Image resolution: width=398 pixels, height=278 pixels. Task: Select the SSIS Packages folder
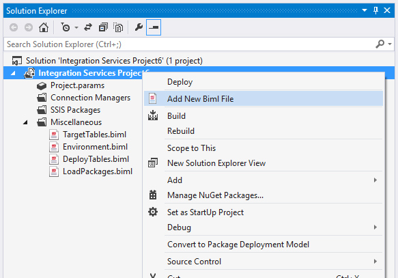pos(75,110)
